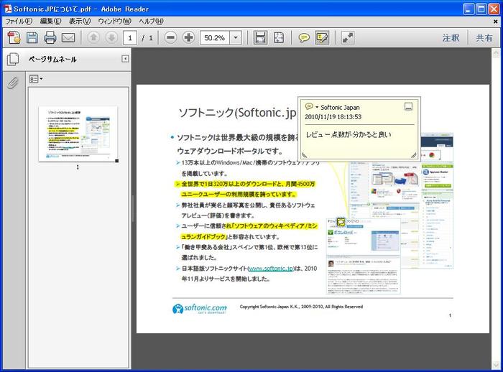Click the note timestamp 2010/11/19 18:13:53
This screenshot has width=503, height=372.
pos(333,117)
